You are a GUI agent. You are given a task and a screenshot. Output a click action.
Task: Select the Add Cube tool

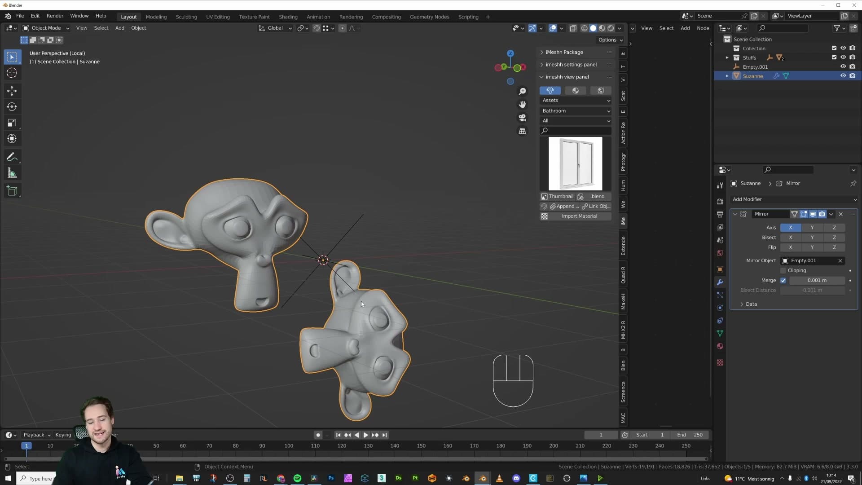pos(12,191)
